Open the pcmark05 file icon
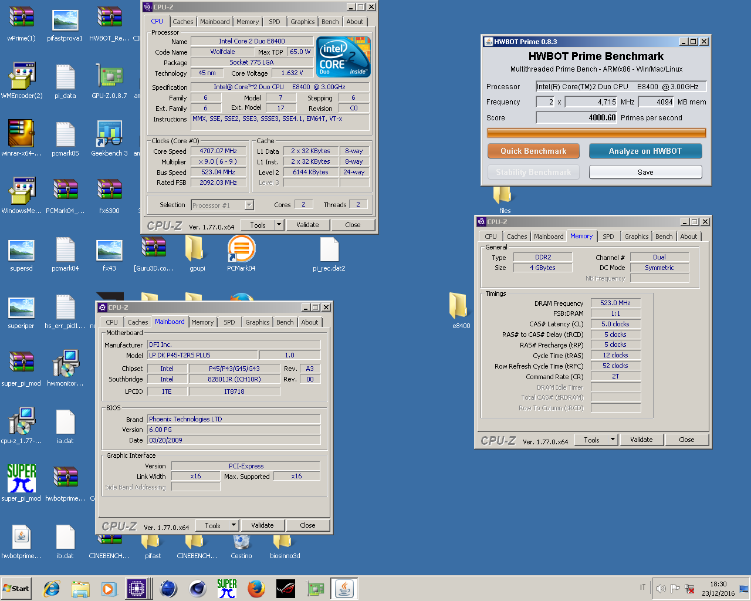This screenshot has width=751, height=601. coord(65,134)
